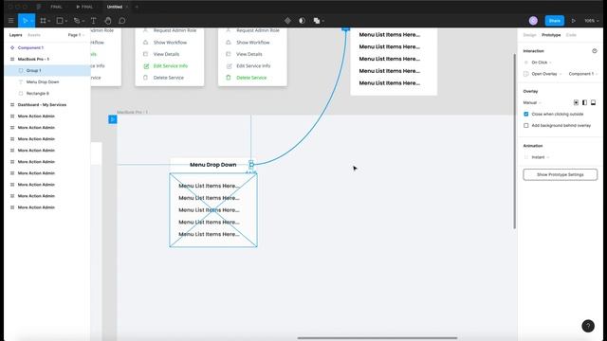Expand the Move tool options arrow
Viewport: 607px width, 341px height.
click(x=31, y=21)
